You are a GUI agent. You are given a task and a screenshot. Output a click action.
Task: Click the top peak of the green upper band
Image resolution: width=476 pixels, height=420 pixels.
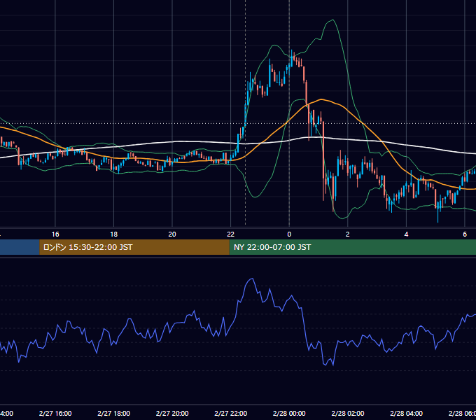[x=332, y=20]
